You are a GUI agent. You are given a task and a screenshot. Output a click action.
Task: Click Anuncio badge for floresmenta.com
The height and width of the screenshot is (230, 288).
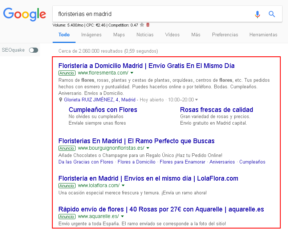coord(67,73)
